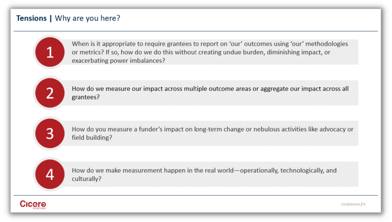Select the red circle numbered 2
The height and width of the screenshot is (222, 392).
[x=50, y=93]
